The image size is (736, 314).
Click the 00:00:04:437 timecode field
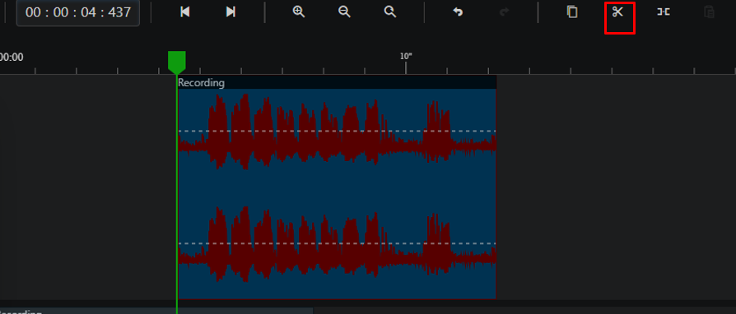(x=78, y=12)
